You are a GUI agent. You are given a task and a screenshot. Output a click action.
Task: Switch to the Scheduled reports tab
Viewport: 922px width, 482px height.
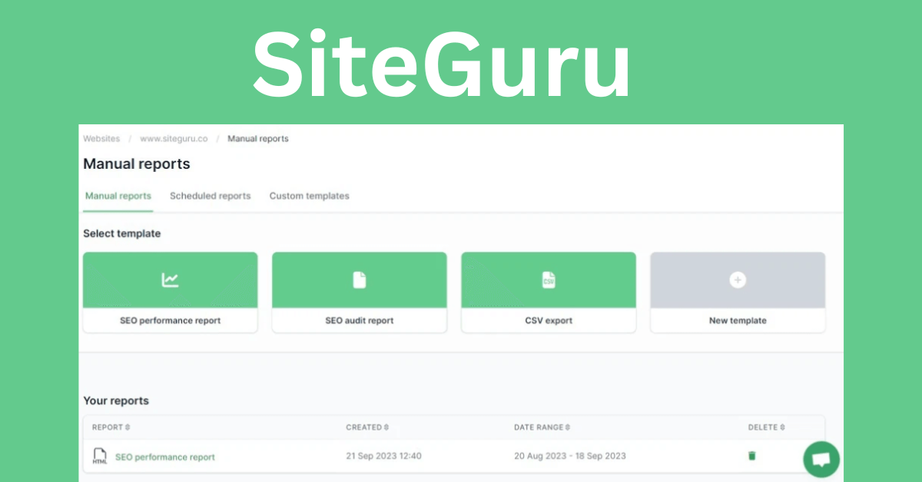pos(210,196)
